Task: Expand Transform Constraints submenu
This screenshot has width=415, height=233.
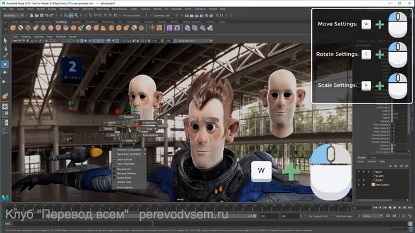Action: 128,154
